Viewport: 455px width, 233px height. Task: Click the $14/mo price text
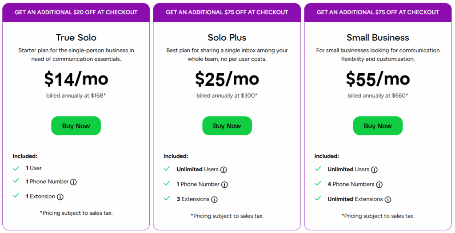(76, 79)
